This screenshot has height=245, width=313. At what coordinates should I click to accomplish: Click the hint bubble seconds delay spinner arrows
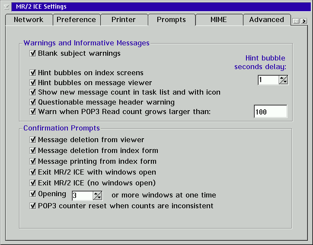coord(284,80)
